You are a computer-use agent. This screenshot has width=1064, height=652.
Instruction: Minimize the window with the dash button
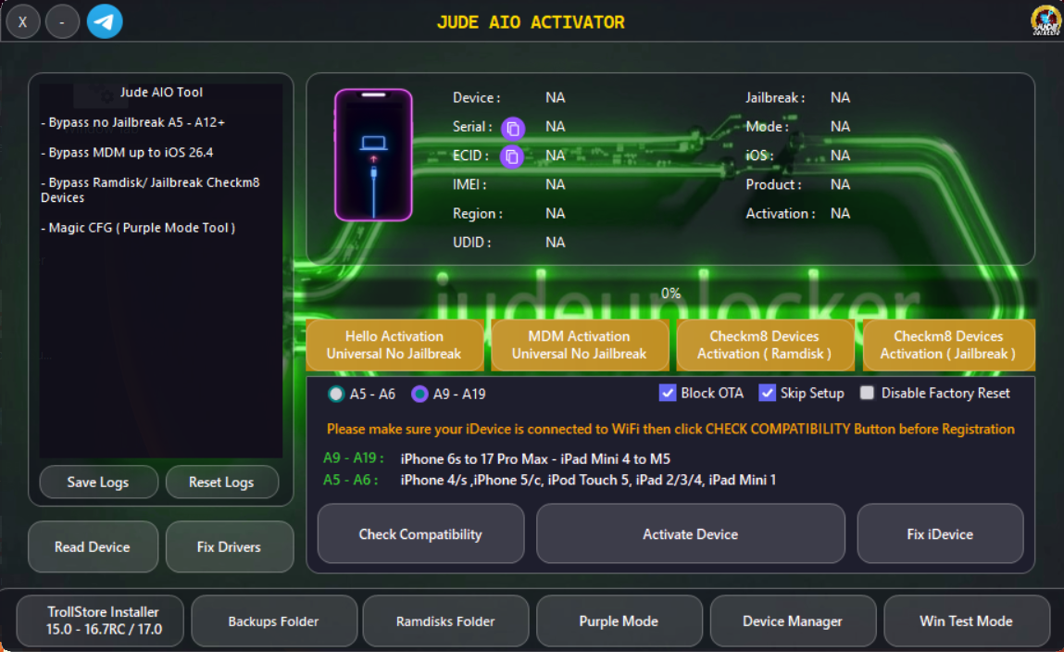[62, 21]
